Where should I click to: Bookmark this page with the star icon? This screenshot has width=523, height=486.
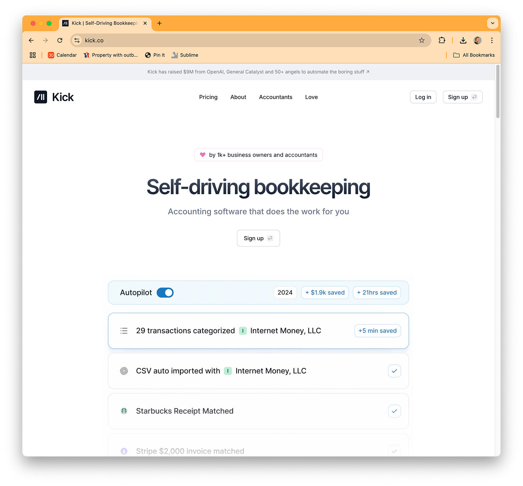(x=422, y=40)
